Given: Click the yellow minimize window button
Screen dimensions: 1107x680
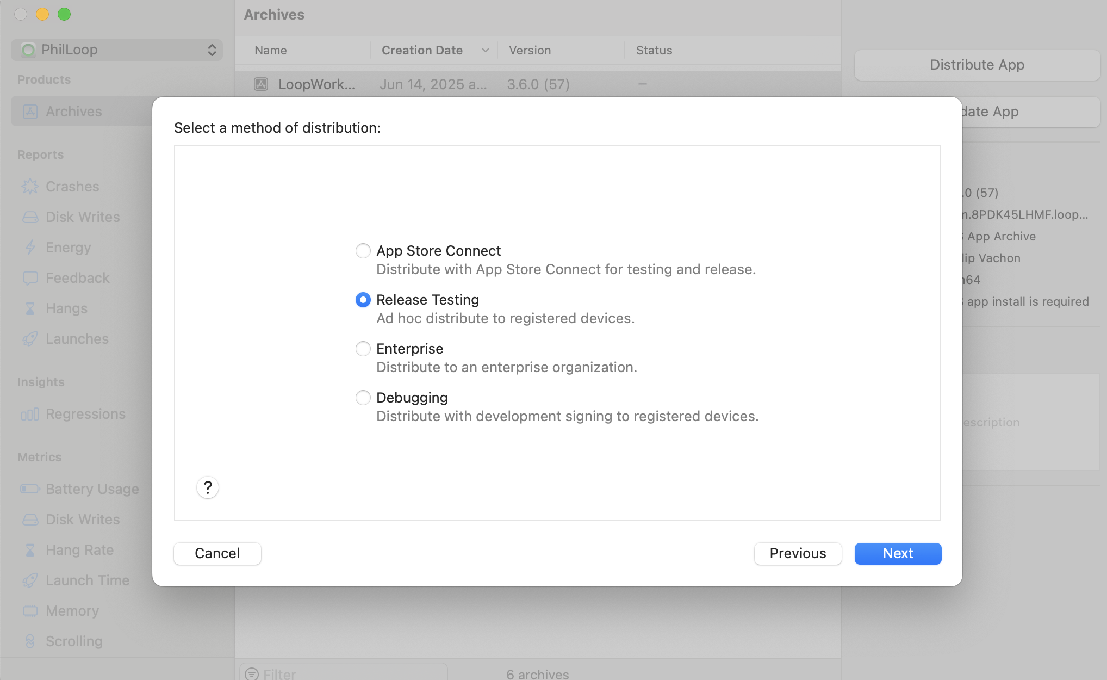Looking at the screenshot, I should pyautogui.click(x=42, y=14).
